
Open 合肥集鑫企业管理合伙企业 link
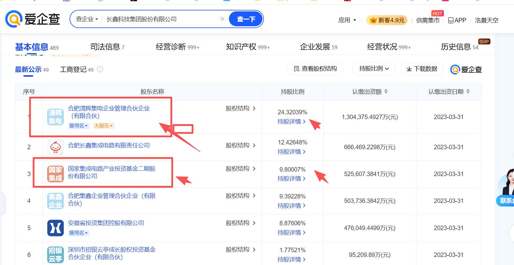(112, 199)
